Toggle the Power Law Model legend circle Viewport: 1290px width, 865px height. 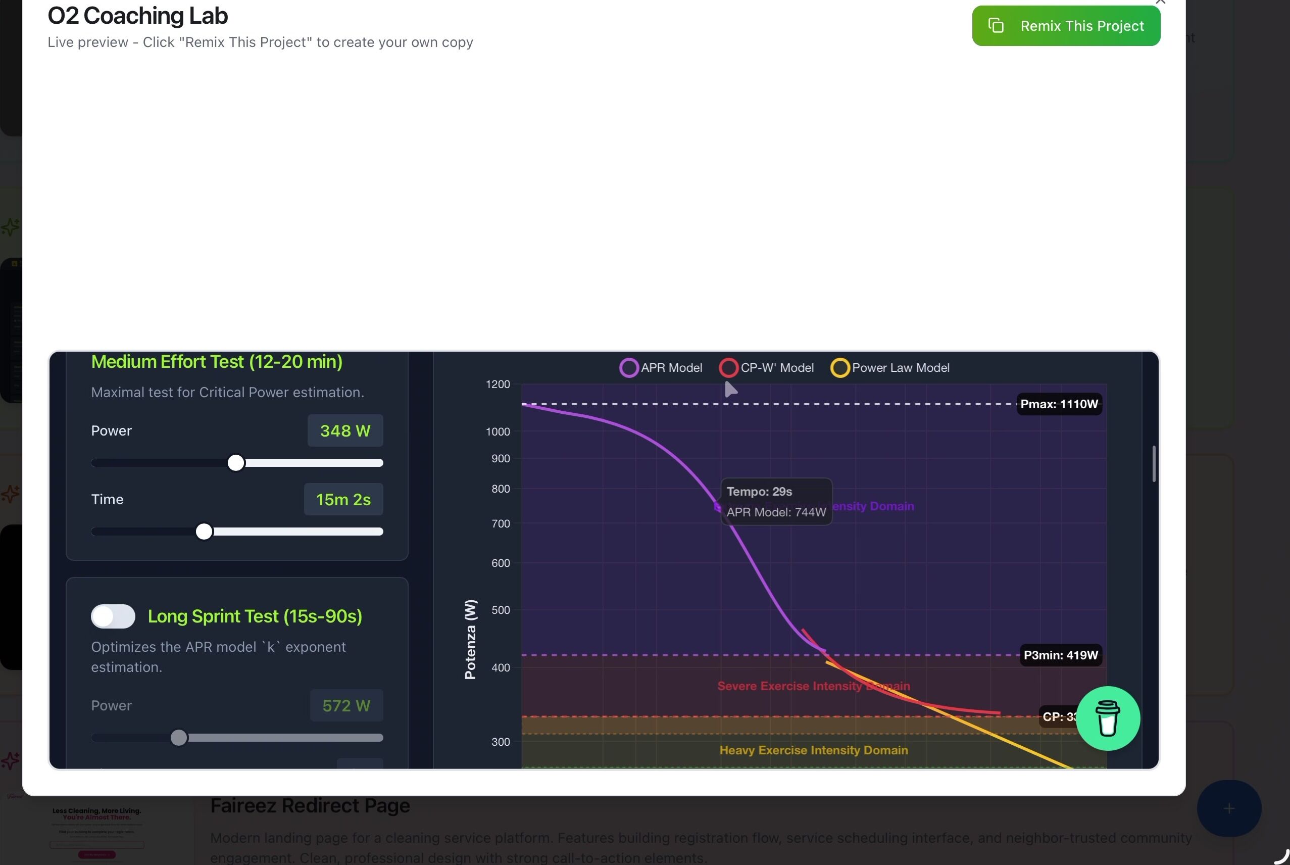click(x=839, y=367)
